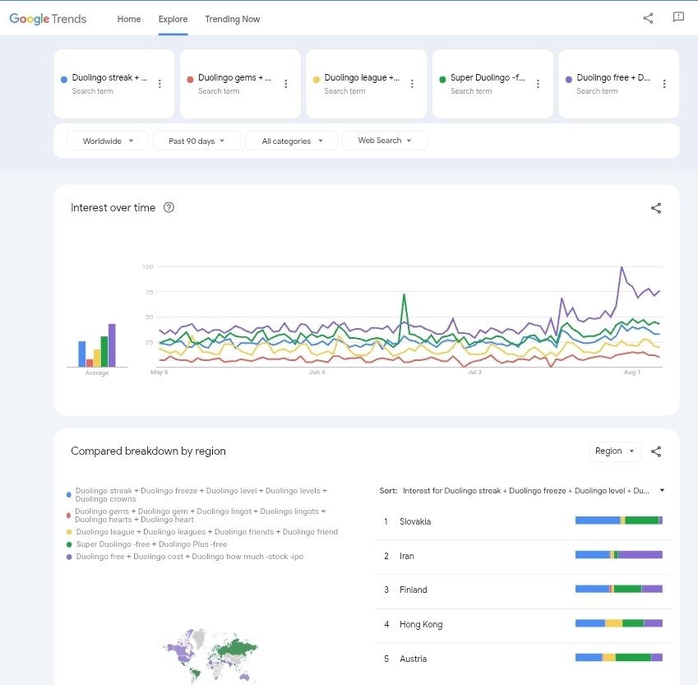Select Austria in the region list
Screen dimensions: 698x685
523,659
